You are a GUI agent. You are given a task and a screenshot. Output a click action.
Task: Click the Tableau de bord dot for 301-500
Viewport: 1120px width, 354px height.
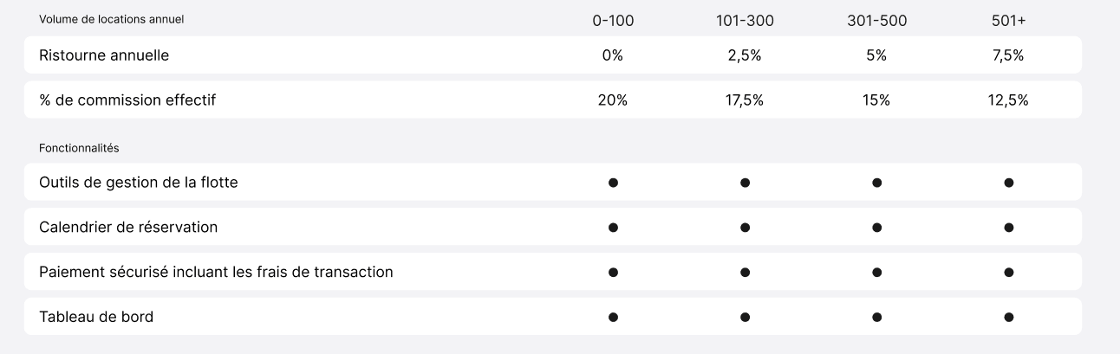click(x=876, y=317)
